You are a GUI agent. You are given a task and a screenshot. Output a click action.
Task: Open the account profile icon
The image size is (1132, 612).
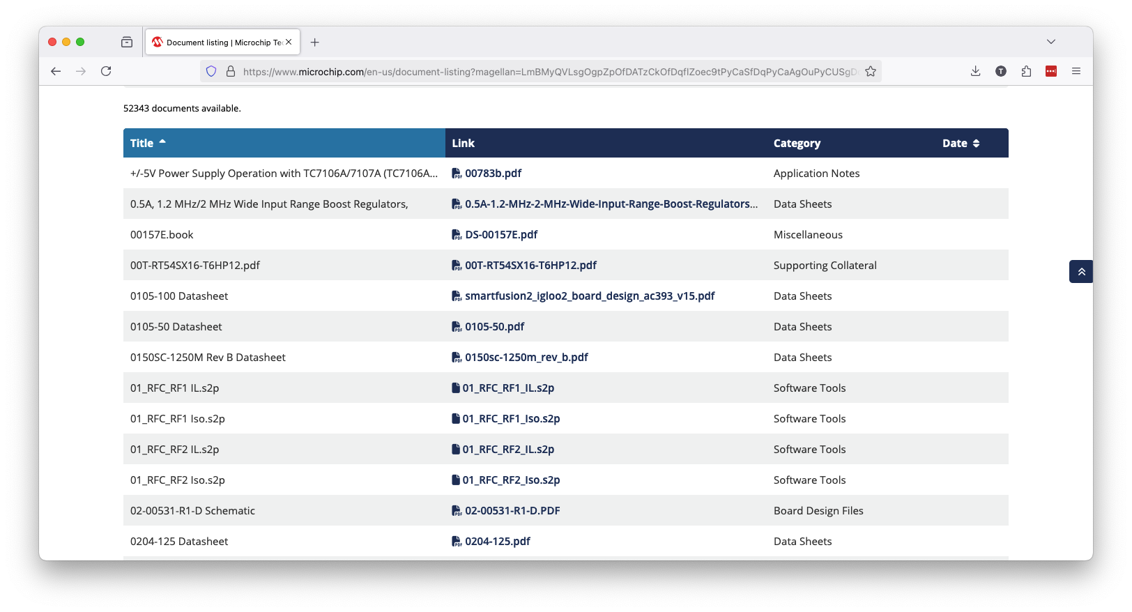coord(1001,71)
